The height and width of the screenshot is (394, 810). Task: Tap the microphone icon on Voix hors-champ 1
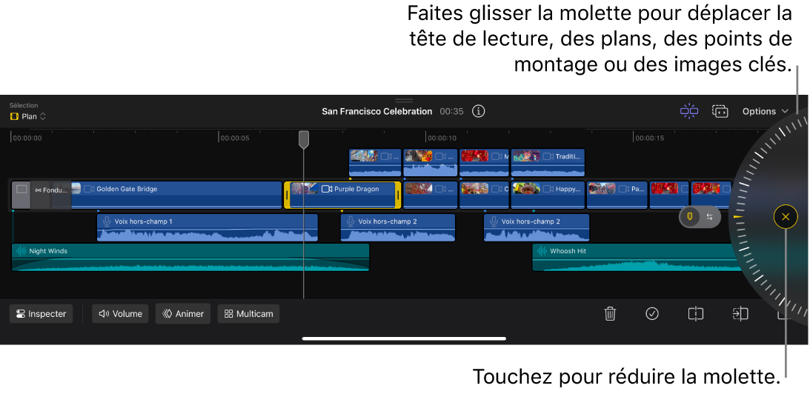point(107,221)
